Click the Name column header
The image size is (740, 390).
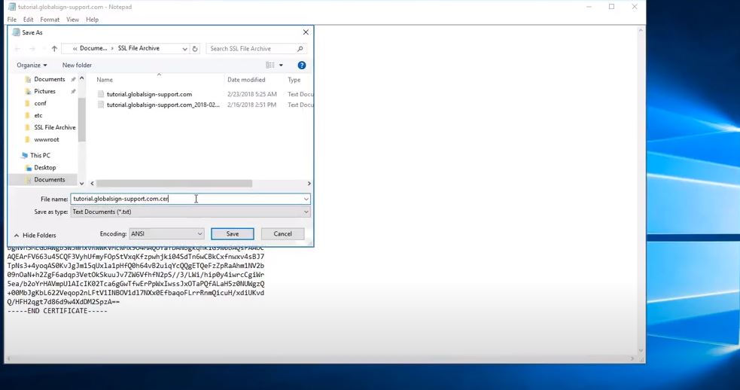(105, 80)
